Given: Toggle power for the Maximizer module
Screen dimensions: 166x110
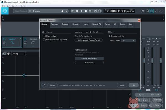Looking at the screenshot, I should coord(25,39).
